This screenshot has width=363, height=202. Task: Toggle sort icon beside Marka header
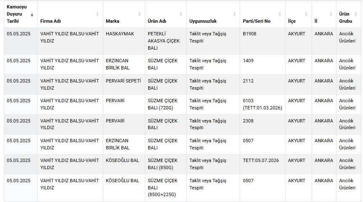click(x=140, y=14)
